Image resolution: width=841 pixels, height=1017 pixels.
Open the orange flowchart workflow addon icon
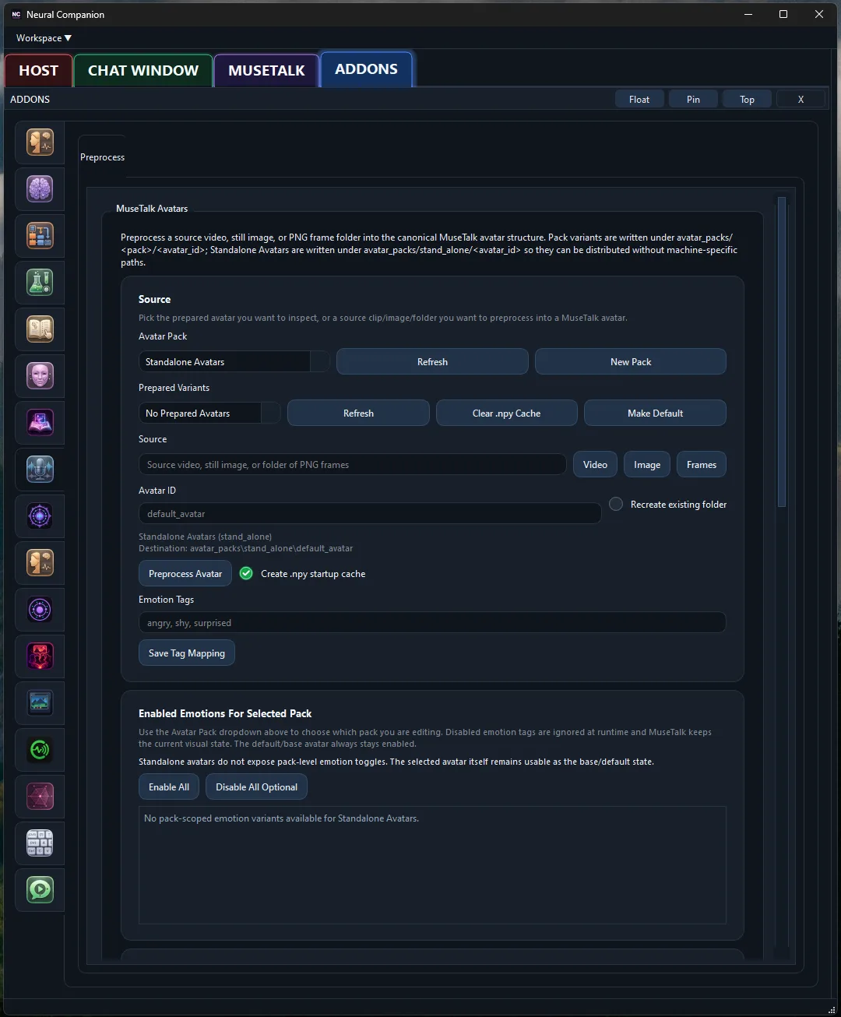(x=40, y=236)
